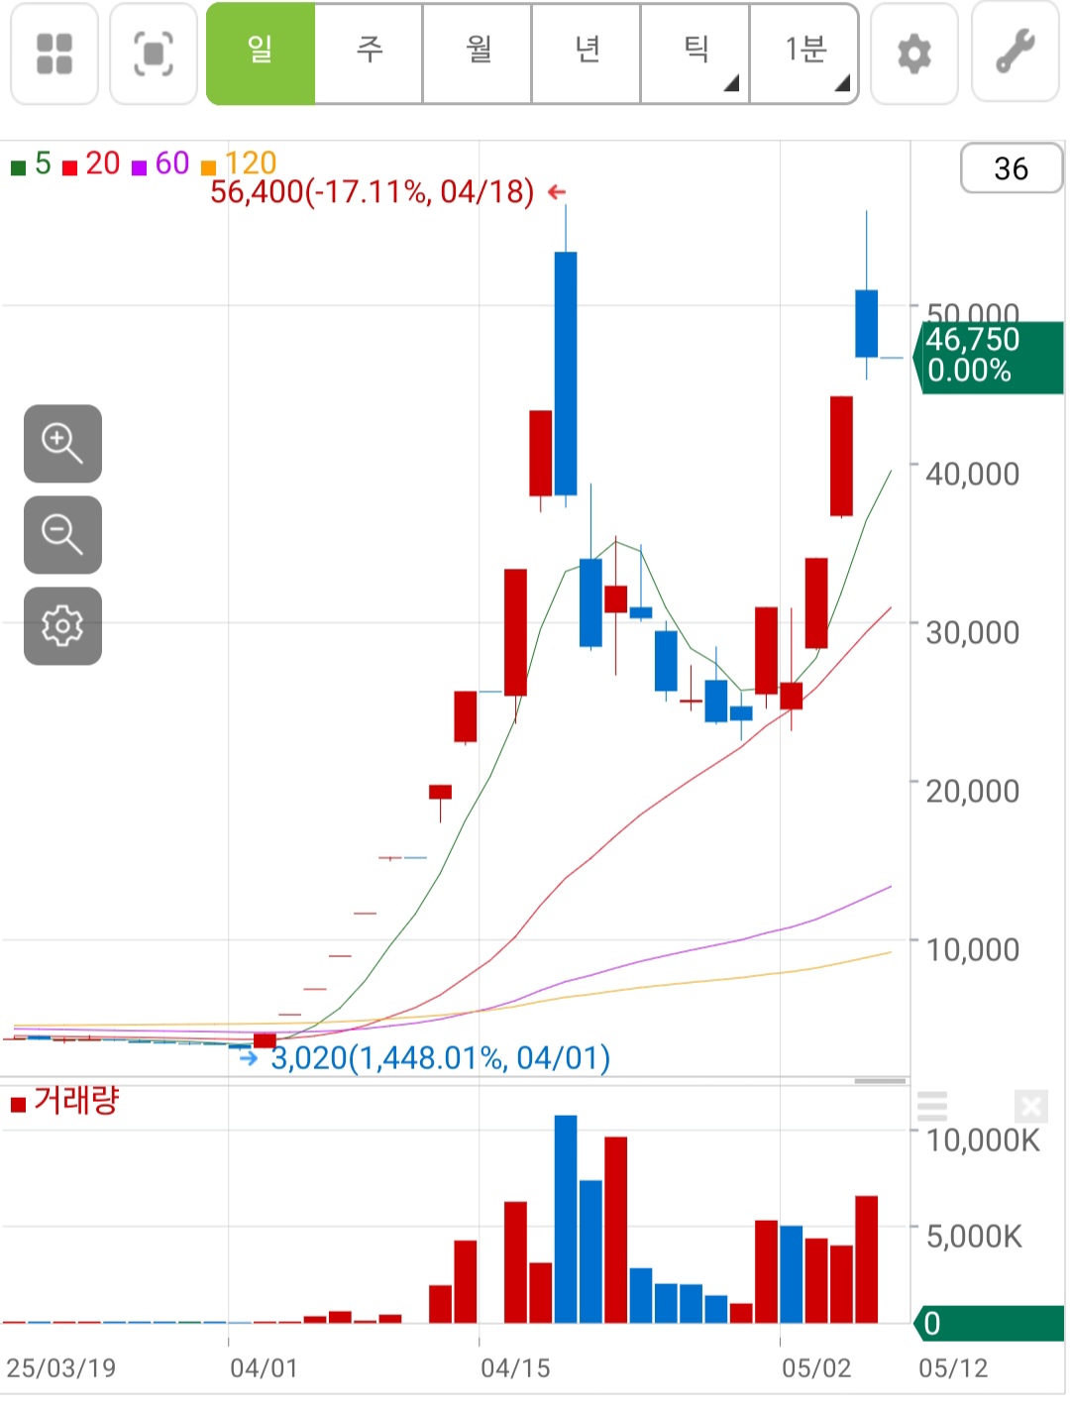Tap the fullscreen capture frame icon
Screen dimensions: 1070x1411
(x=154, y=54)
